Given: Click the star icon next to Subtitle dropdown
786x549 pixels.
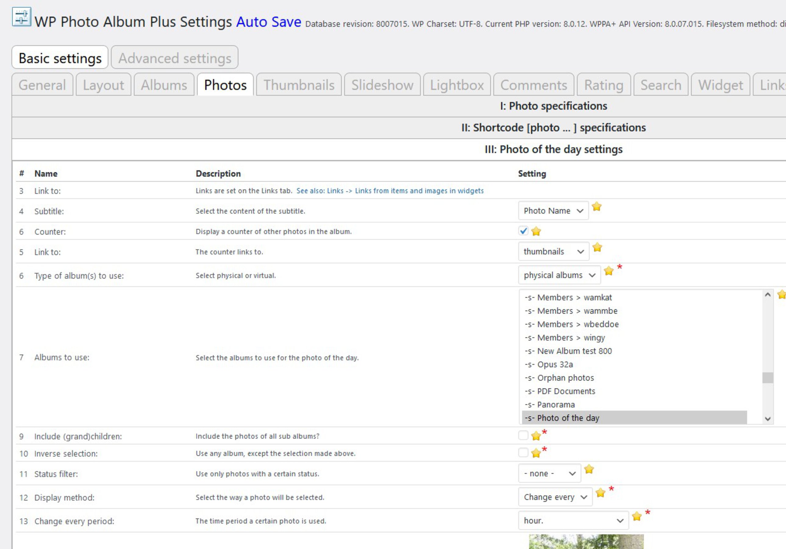Looking at the screenshot, I should coord(596,206).
